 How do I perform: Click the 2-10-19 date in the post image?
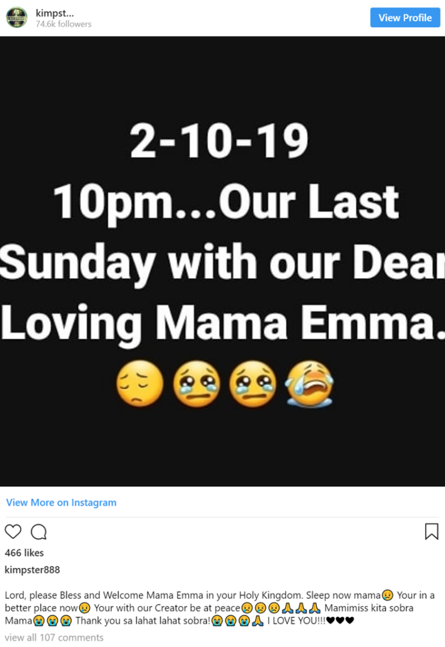tap(219, 141)
